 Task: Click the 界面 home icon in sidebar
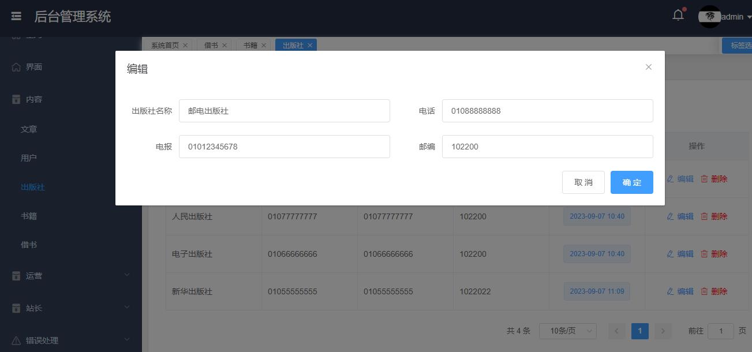coord(16,67)
